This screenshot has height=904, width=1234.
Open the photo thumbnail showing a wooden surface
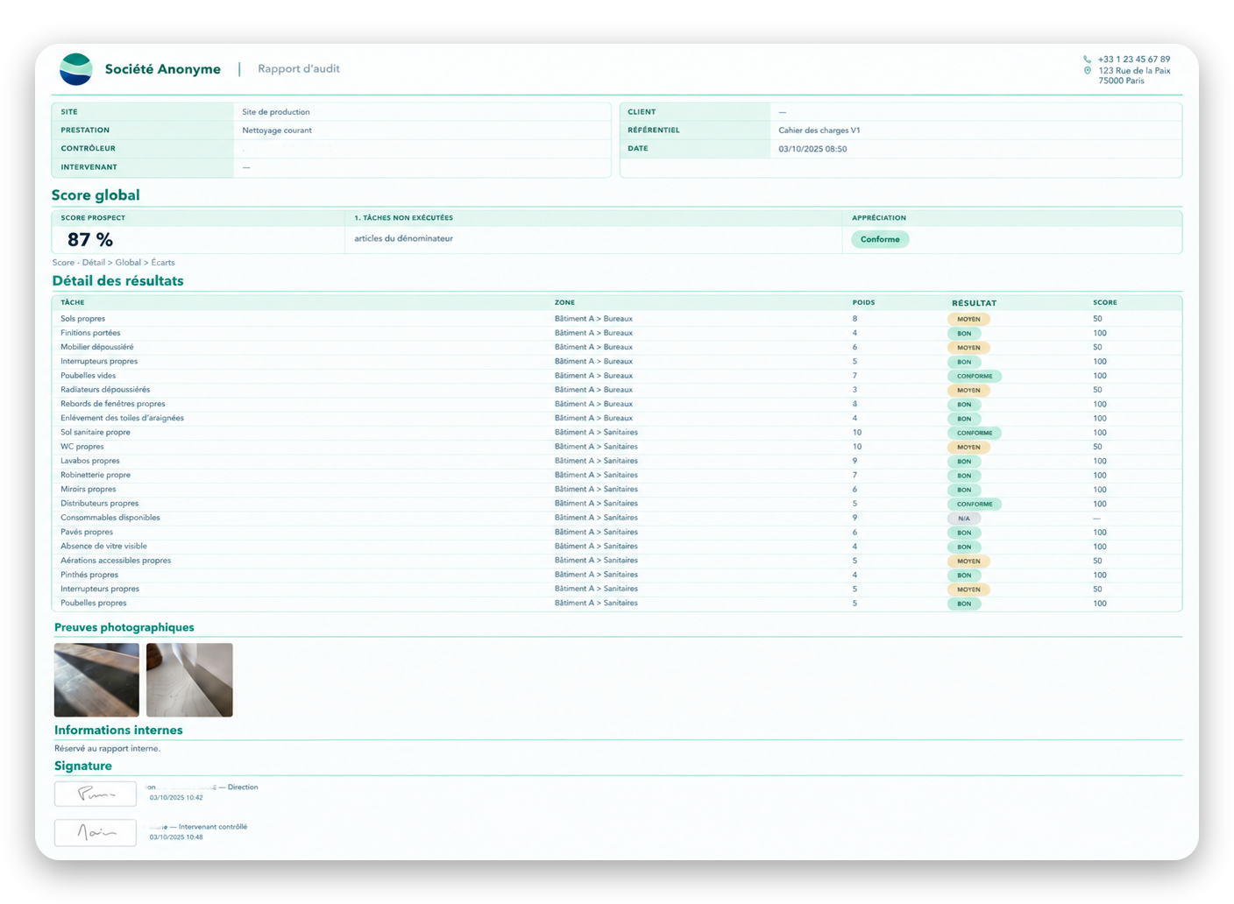[x=96, y=680]
